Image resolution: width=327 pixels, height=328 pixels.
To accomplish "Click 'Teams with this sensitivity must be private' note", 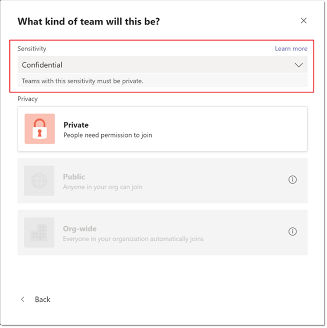I will (83, 81).
